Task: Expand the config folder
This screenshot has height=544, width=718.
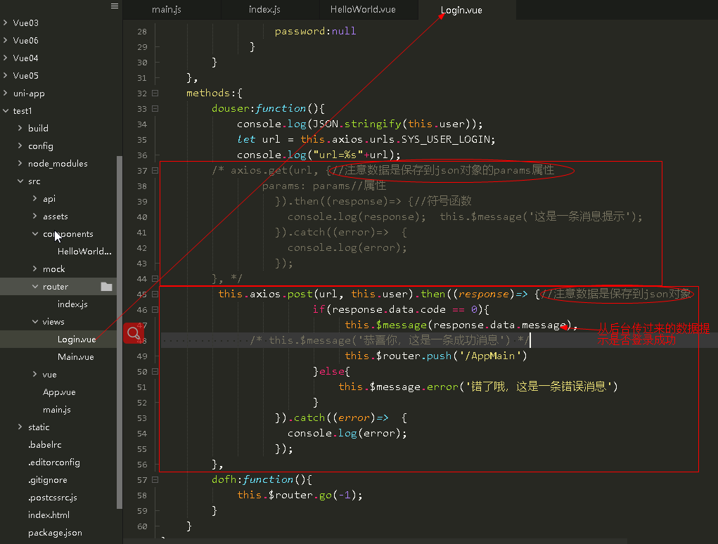Action: [20, 145]
